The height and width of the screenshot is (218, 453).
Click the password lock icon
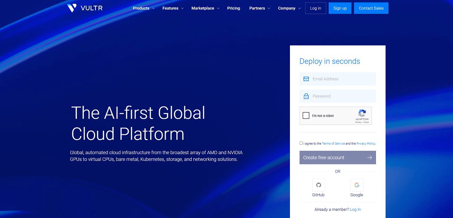click(x=306, y=96)
